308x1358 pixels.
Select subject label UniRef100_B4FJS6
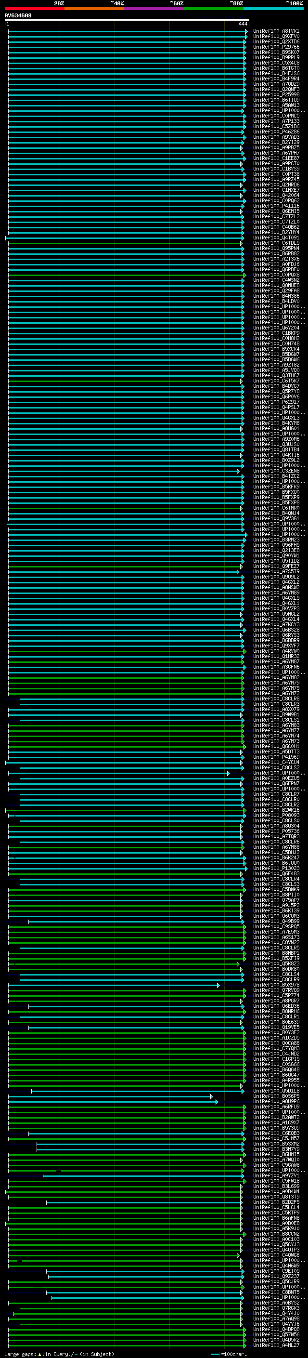pos(276,73)
